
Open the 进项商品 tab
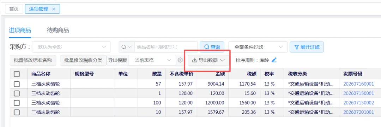point(20,31)
